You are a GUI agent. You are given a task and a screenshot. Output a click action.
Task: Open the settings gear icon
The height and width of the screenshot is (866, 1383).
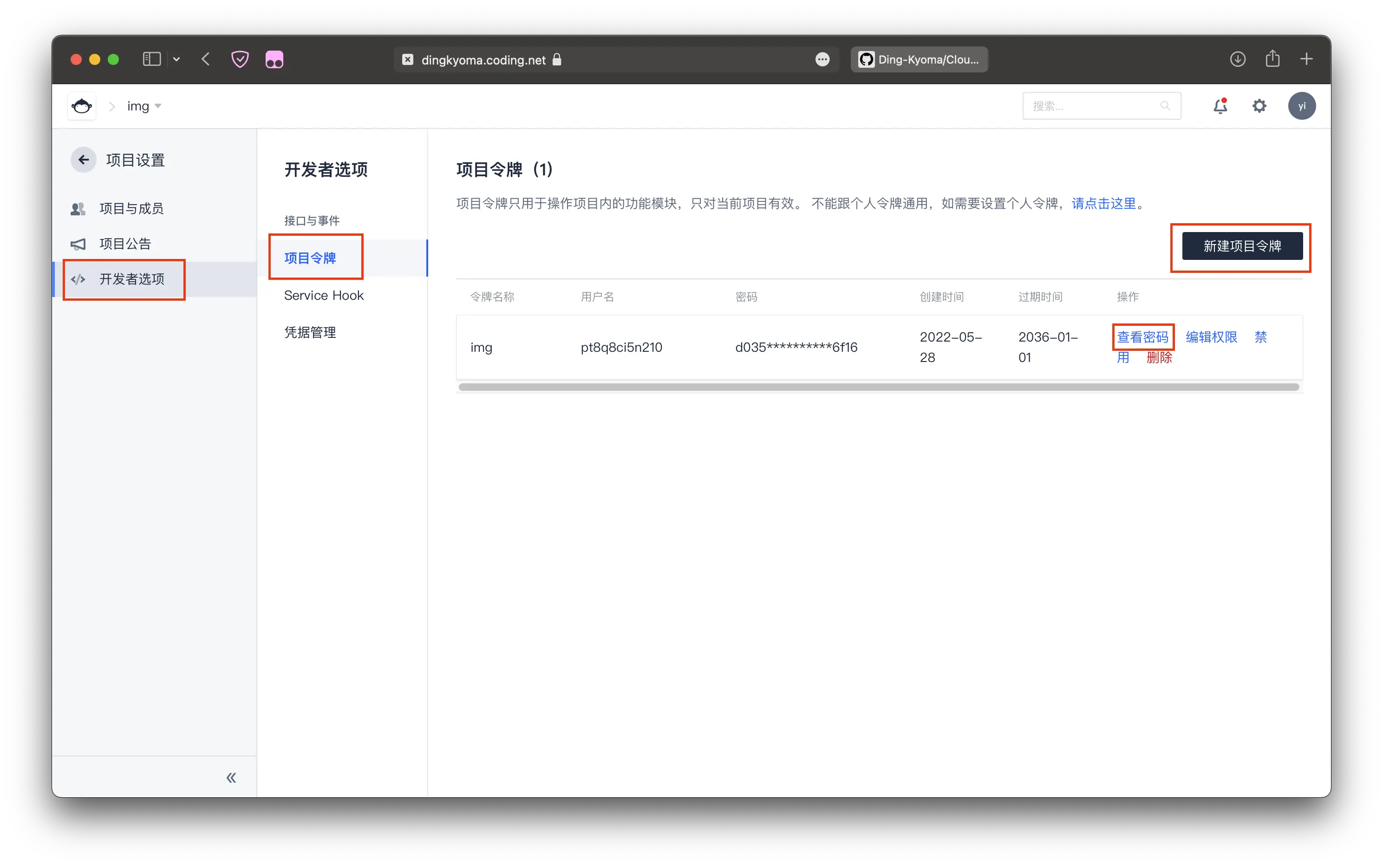tap(1259, 106)
